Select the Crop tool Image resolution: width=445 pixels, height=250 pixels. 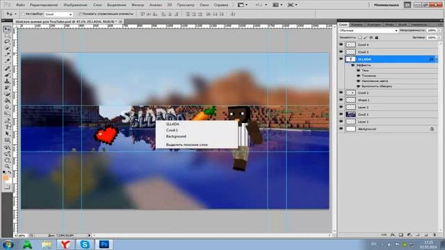coord(8,54)
